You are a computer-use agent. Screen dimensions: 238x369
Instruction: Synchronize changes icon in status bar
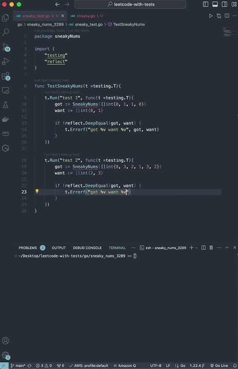[29, 366]
